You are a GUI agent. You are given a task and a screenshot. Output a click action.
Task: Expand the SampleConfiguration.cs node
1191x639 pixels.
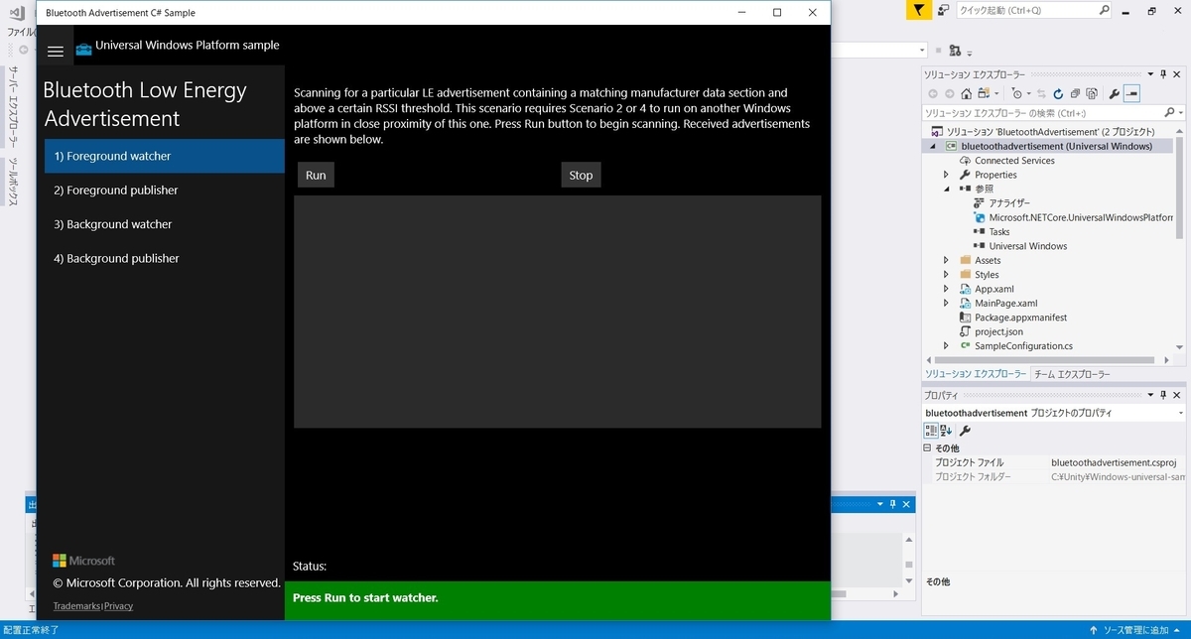point(946,346)
